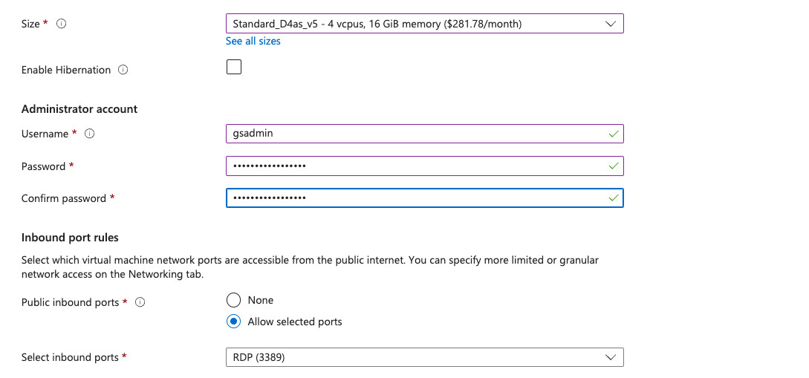Choose the Allow selected ports option
The image size is (809, 378).
234,322
